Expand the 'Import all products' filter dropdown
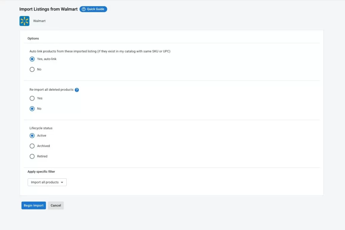This screenshot has width=345, height=230. pos(47,182)
